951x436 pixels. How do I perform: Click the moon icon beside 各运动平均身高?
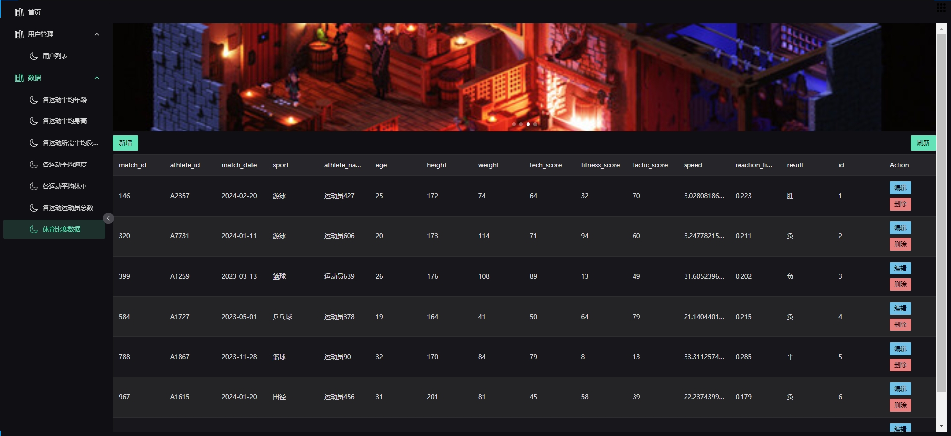coord(34,121)
